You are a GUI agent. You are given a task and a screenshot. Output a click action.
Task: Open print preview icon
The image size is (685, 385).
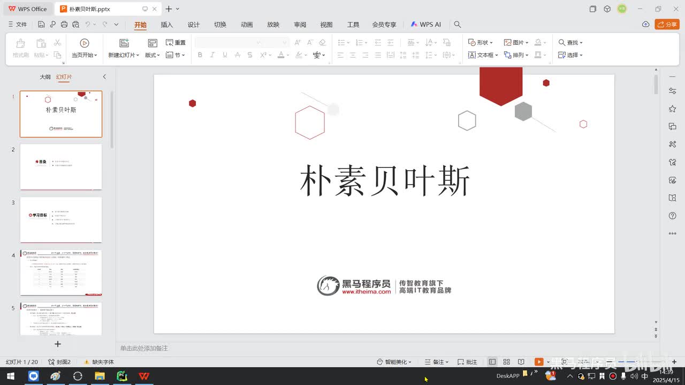[75, 25]
